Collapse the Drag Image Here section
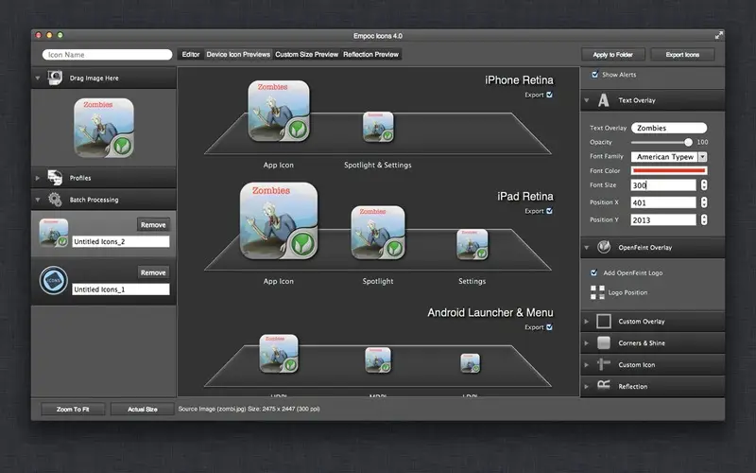The height and width of the screenshot is (473, 756). click(38, 78)
